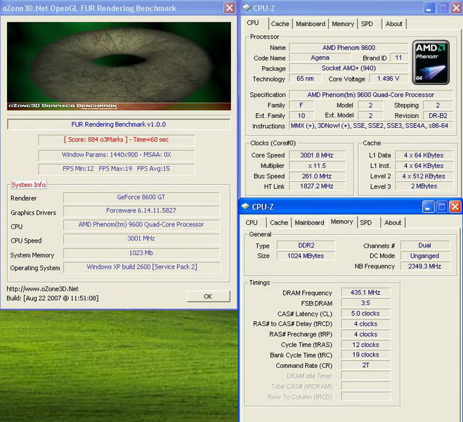This screenshot has width=463, height=422.
Task: Click the Agena Code Name field
Action: point(320,58)
